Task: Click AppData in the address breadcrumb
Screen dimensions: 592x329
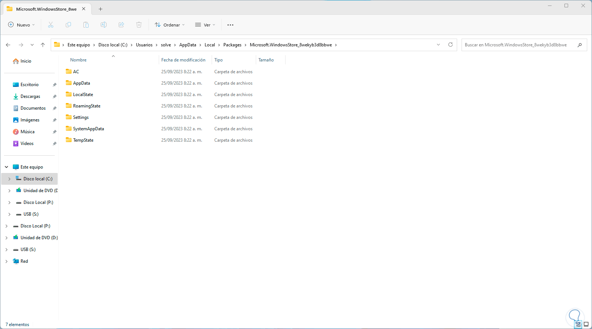Action: pyautogui.click(x=188, y=45)
